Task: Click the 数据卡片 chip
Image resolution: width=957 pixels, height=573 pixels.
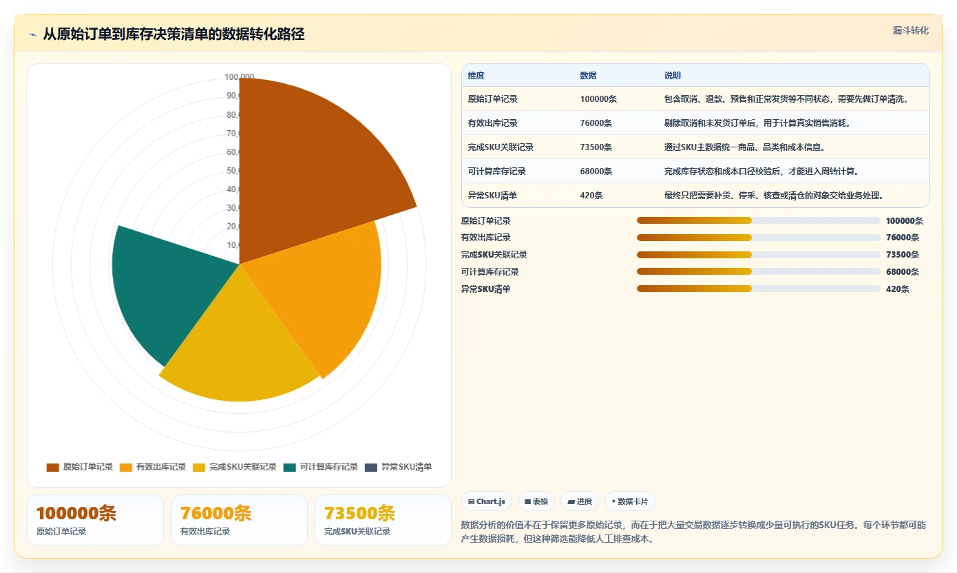Action: click(x=630, y=501)
